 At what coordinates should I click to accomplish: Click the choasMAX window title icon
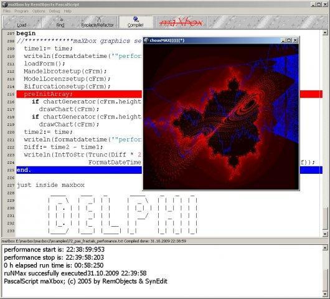pyautogui.click(x=146, y=40)
